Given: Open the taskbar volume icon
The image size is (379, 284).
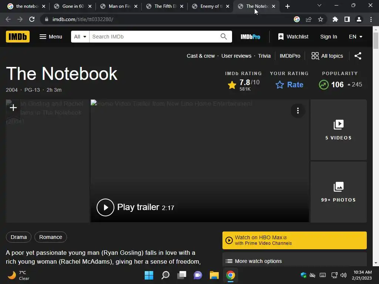Looking at the screenshot, I should [x=343, y=275].
